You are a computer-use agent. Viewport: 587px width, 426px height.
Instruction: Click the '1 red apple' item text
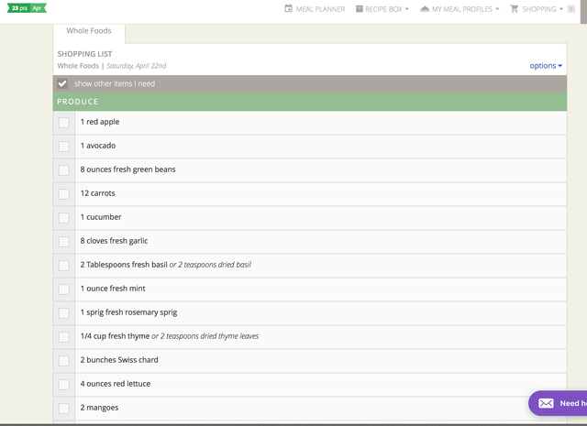(100, 122)
